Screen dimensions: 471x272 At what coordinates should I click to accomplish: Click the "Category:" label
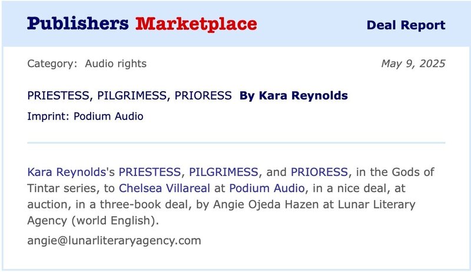click(52, 64)
